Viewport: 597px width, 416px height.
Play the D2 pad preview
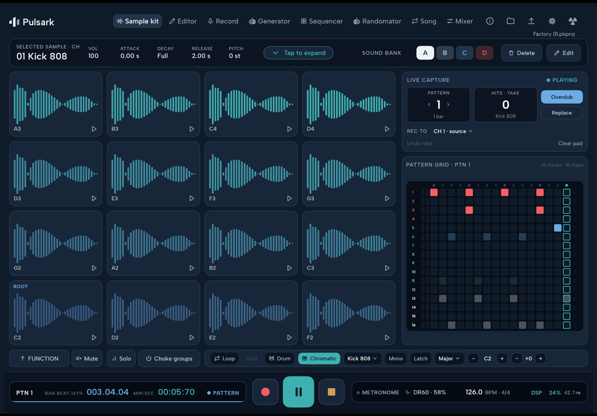click(x=191, y=337)
